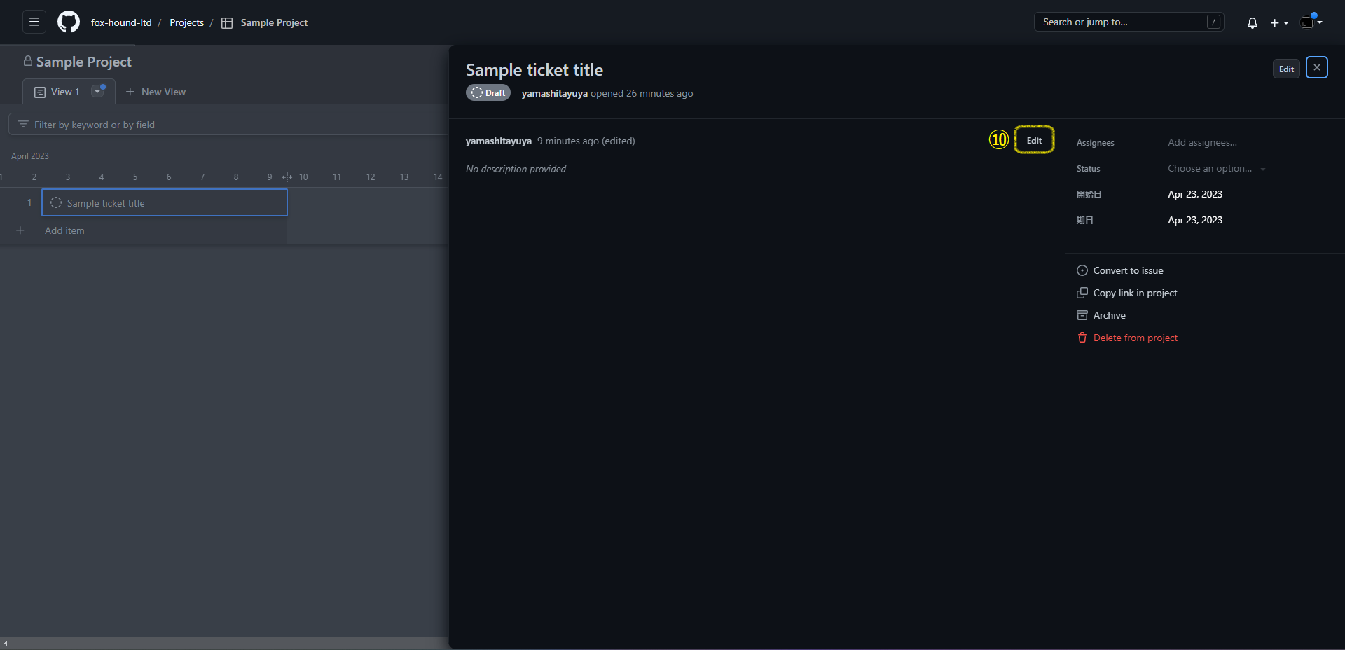The image size is (1345, 650).
Task: Click the plus icon beside Add item
Action: tap(20, 230)
